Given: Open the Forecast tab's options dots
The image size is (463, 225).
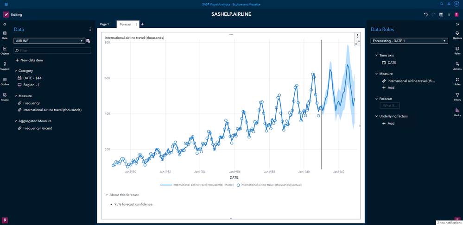Looking at the screenshot, I should point(136,25).
